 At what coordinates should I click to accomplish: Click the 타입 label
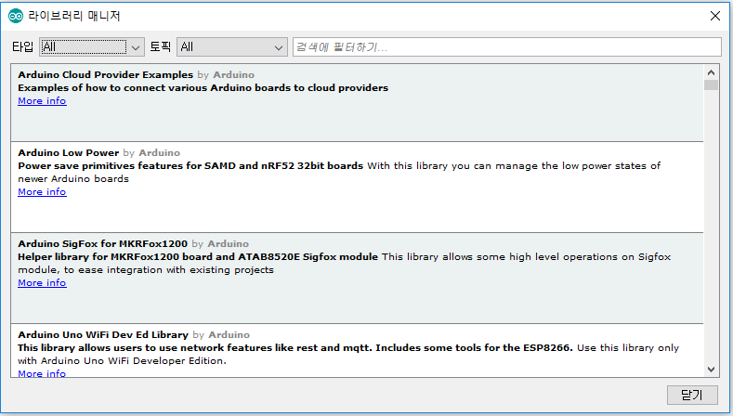coord(22,46)
